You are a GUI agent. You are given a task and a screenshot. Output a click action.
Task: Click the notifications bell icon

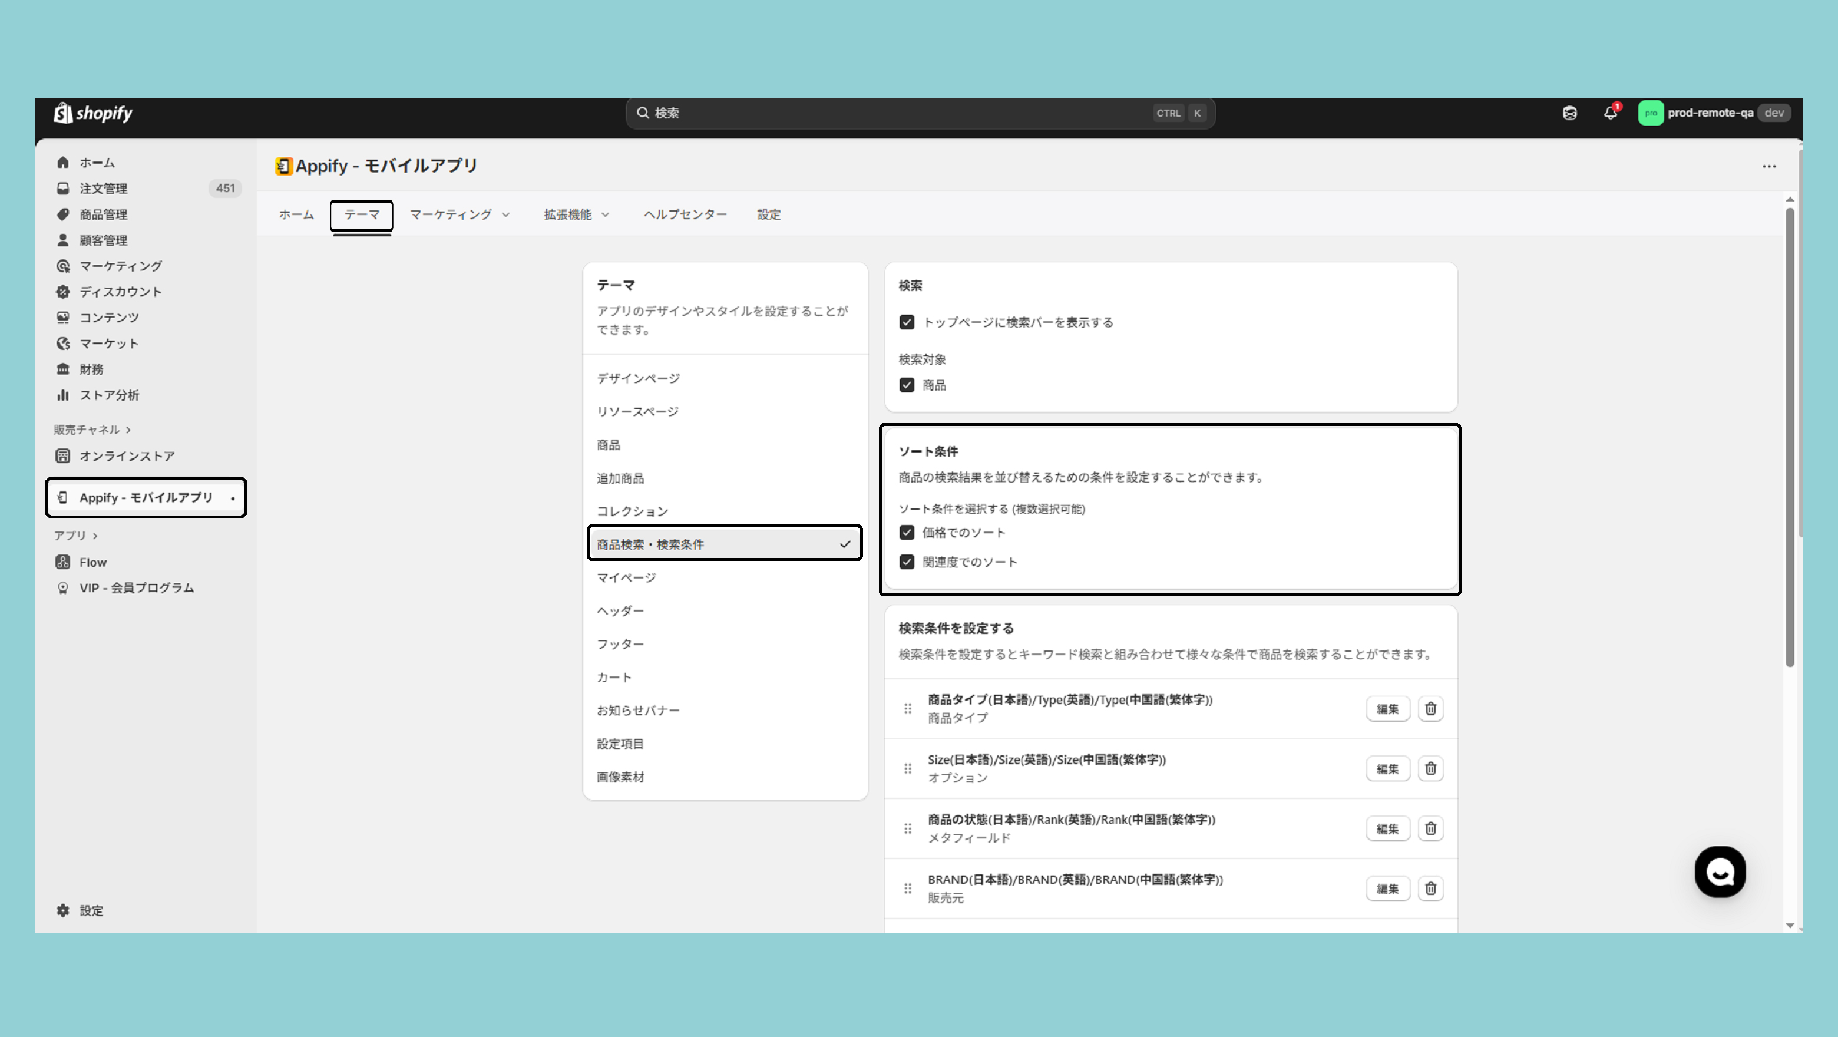click(1609, 113)
